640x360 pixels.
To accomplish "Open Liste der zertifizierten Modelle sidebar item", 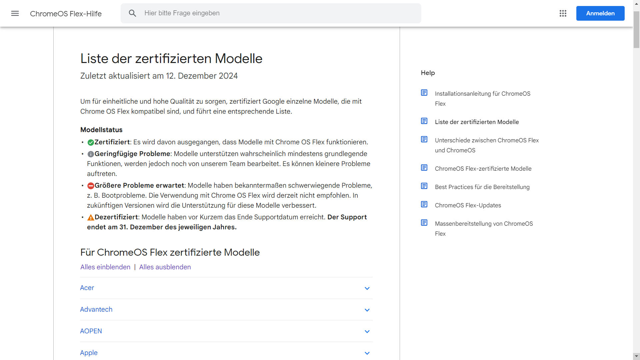I will [477, 122].
